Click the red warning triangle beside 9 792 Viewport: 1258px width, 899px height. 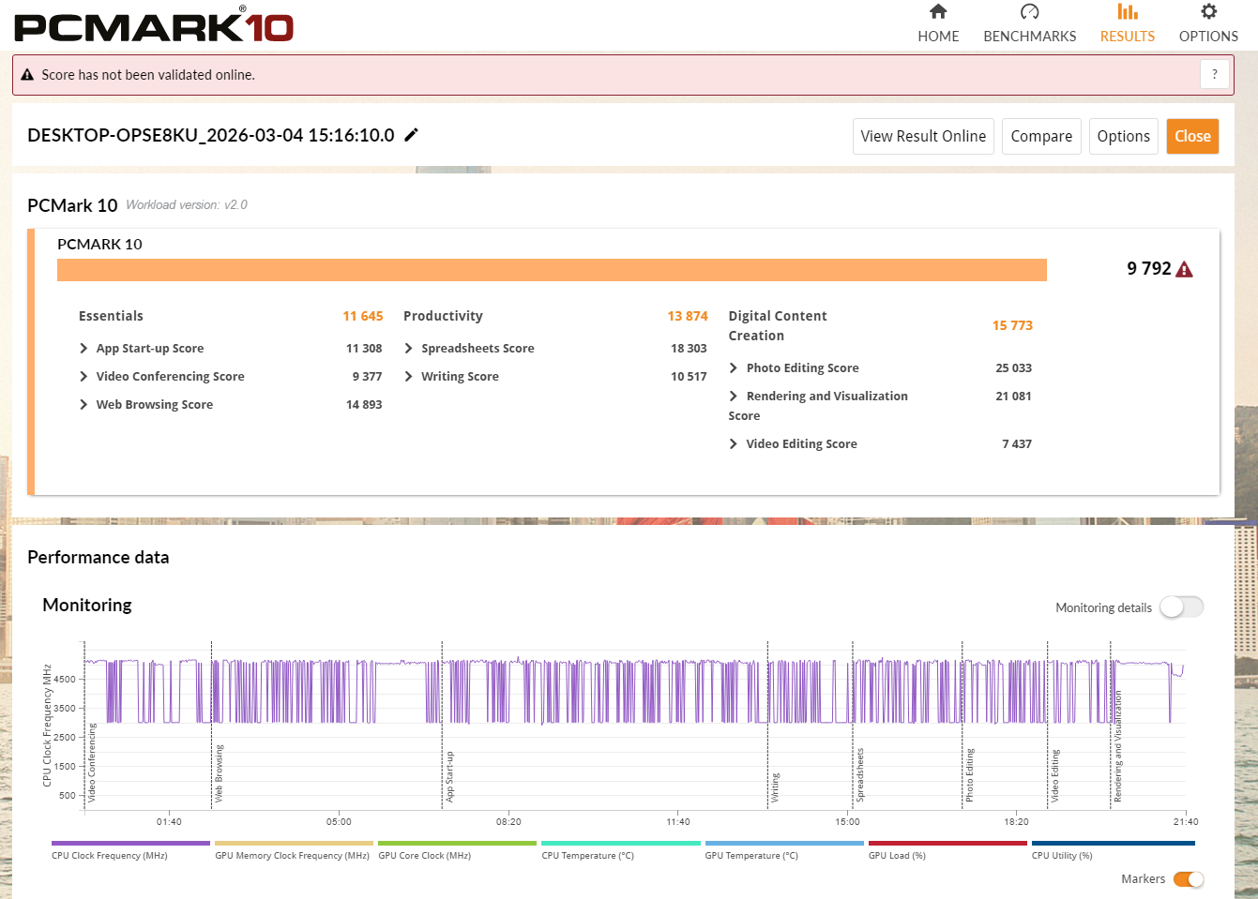pos(1184,270)
